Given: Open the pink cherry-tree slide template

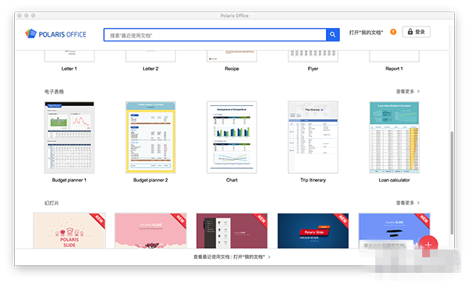Looking at the screenshot, I should (x=150, y=231).
